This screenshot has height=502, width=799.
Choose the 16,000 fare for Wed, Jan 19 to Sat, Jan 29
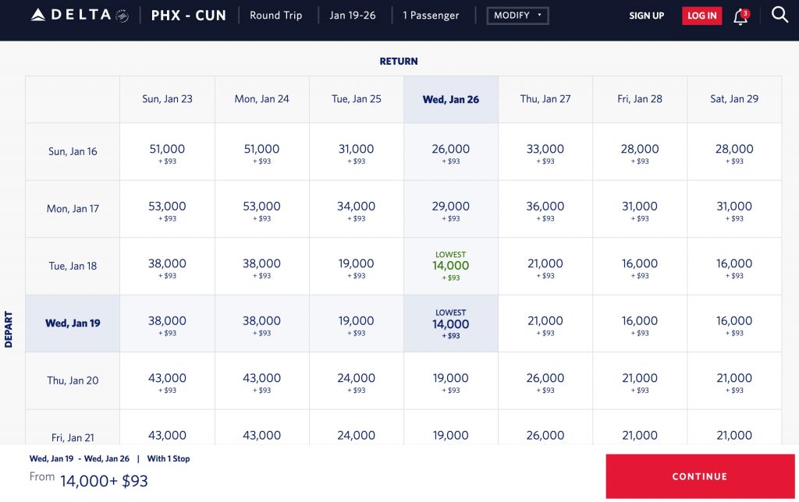pyautogui.click(x=733, y=324)
